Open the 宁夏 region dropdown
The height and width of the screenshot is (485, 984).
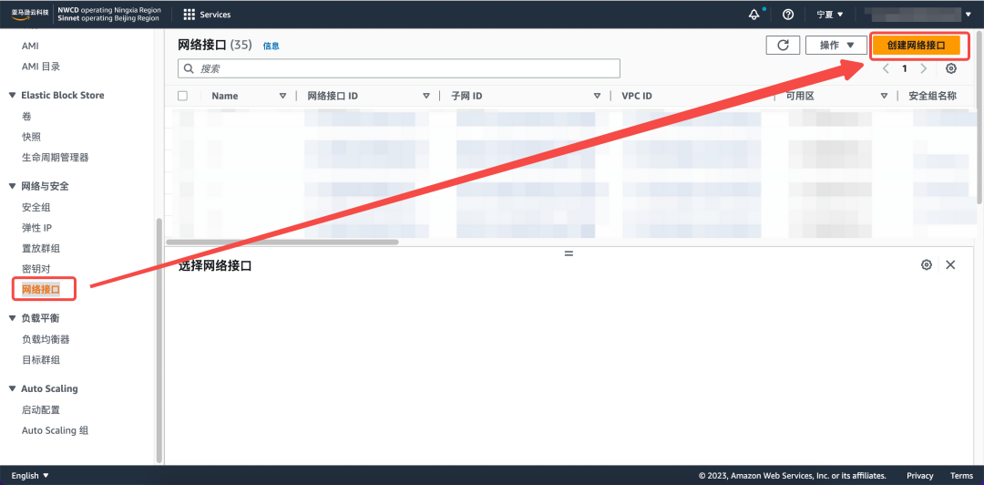pyautogui.click(x=830, y=15)
